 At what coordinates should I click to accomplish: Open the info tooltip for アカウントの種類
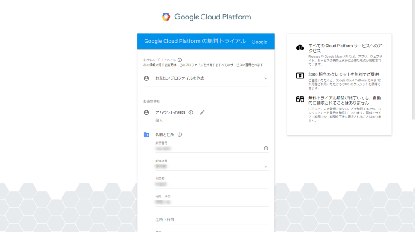pos(191,112)
